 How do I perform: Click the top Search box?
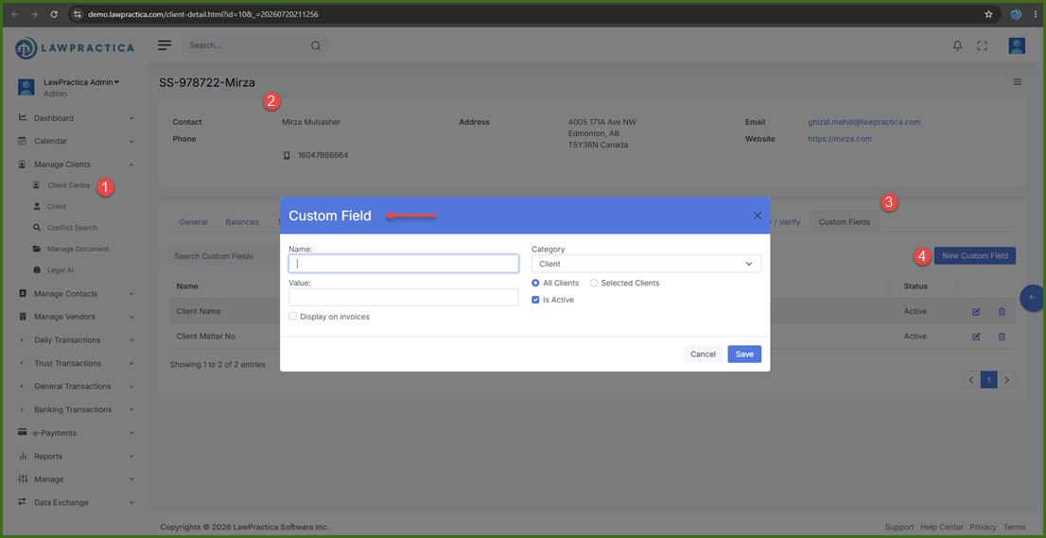254,46
